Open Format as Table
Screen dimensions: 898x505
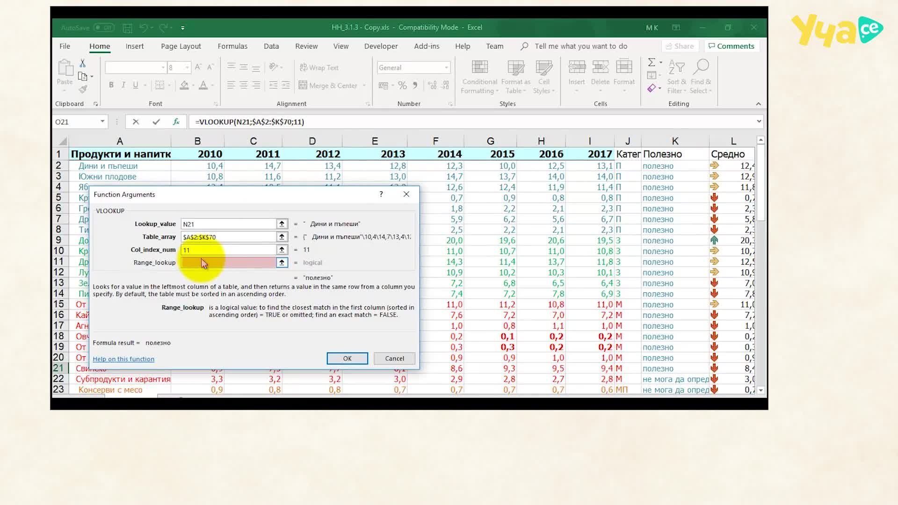516,77
